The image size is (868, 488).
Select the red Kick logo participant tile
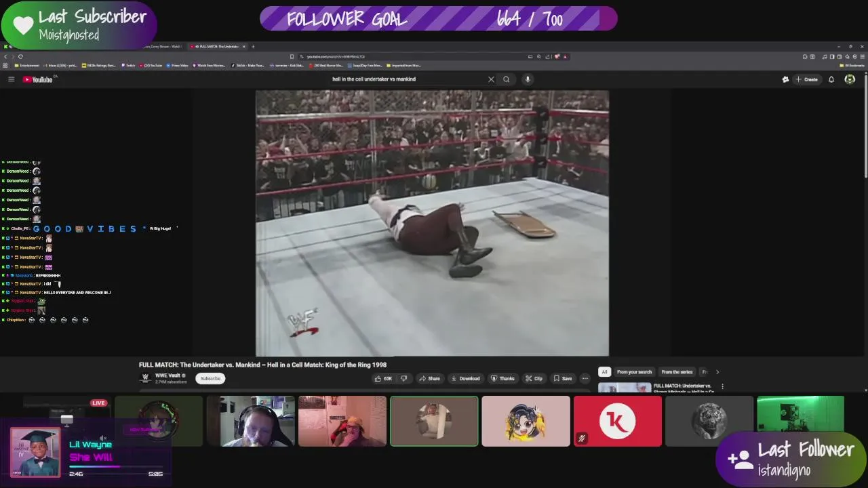pyautogui.click(x=617, y=421)
